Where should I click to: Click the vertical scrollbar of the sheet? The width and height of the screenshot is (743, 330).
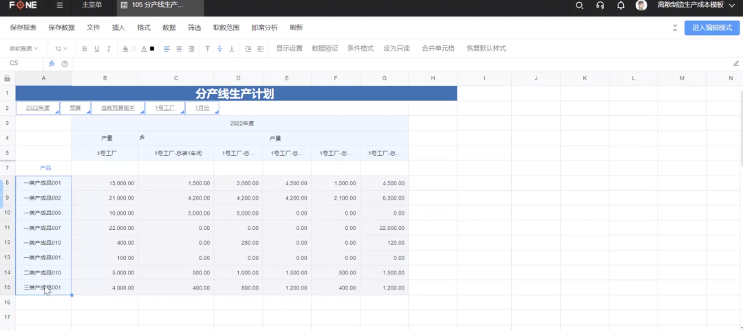741,128
